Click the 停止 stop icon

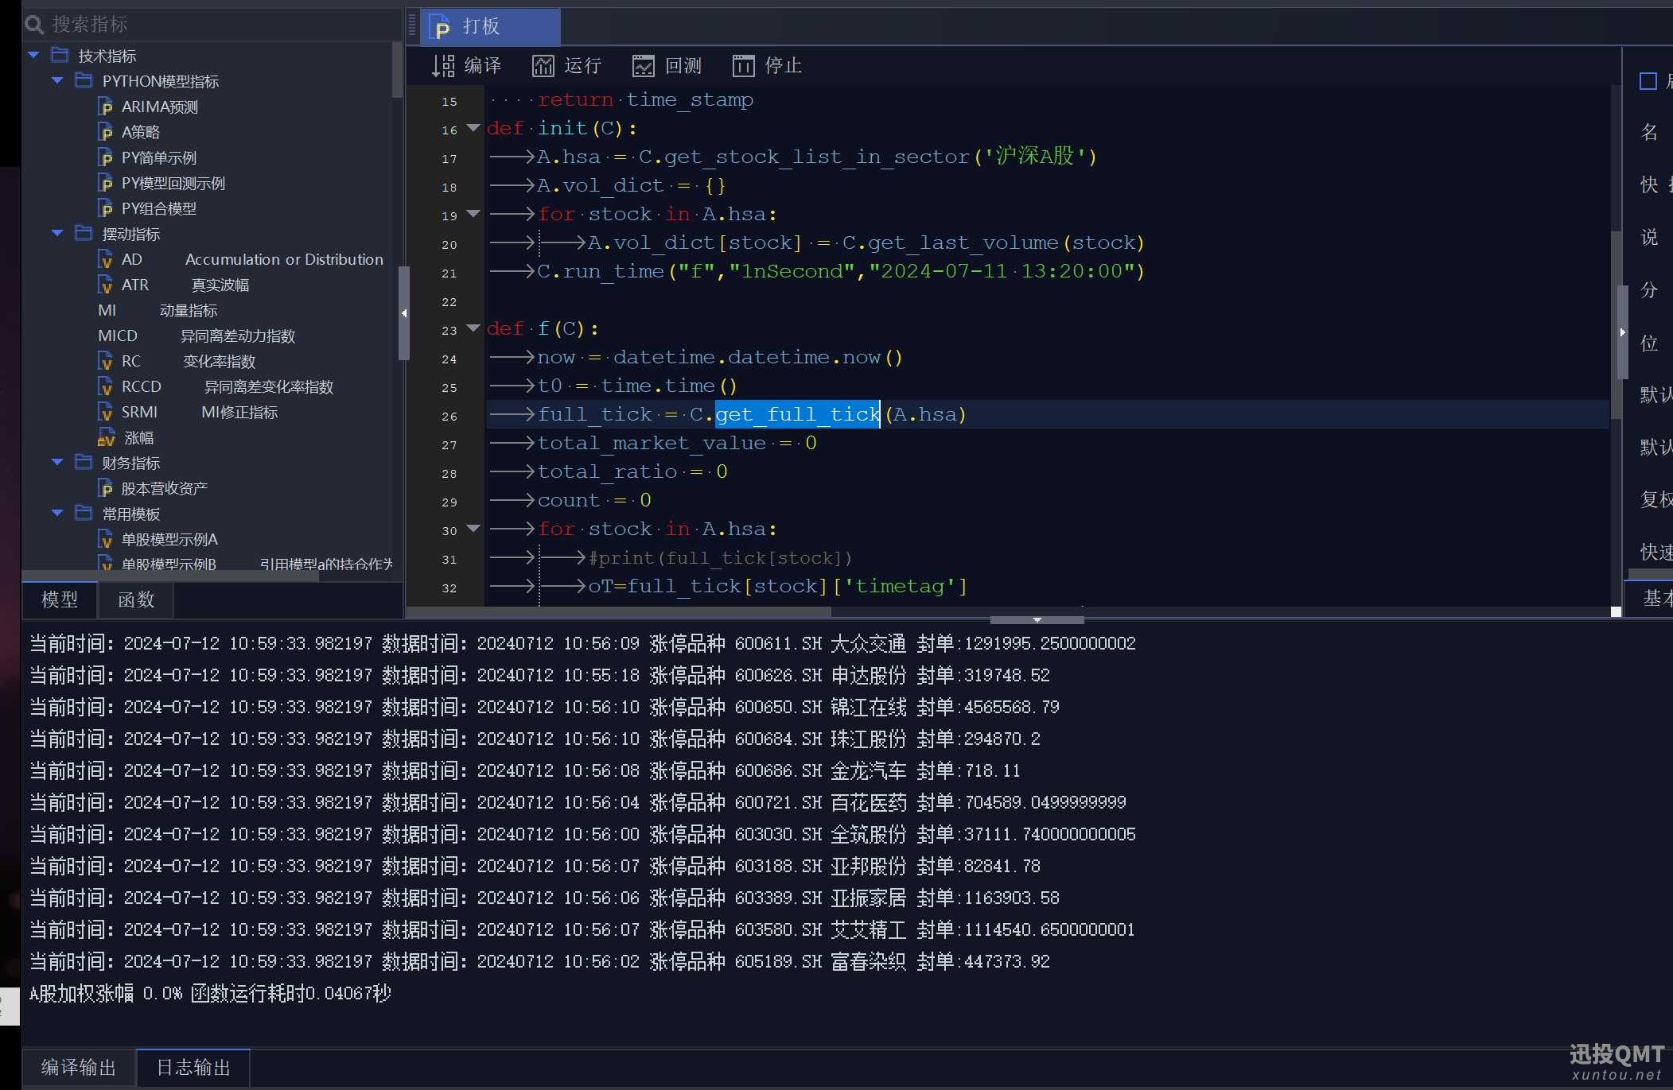(x=743, y=65)
